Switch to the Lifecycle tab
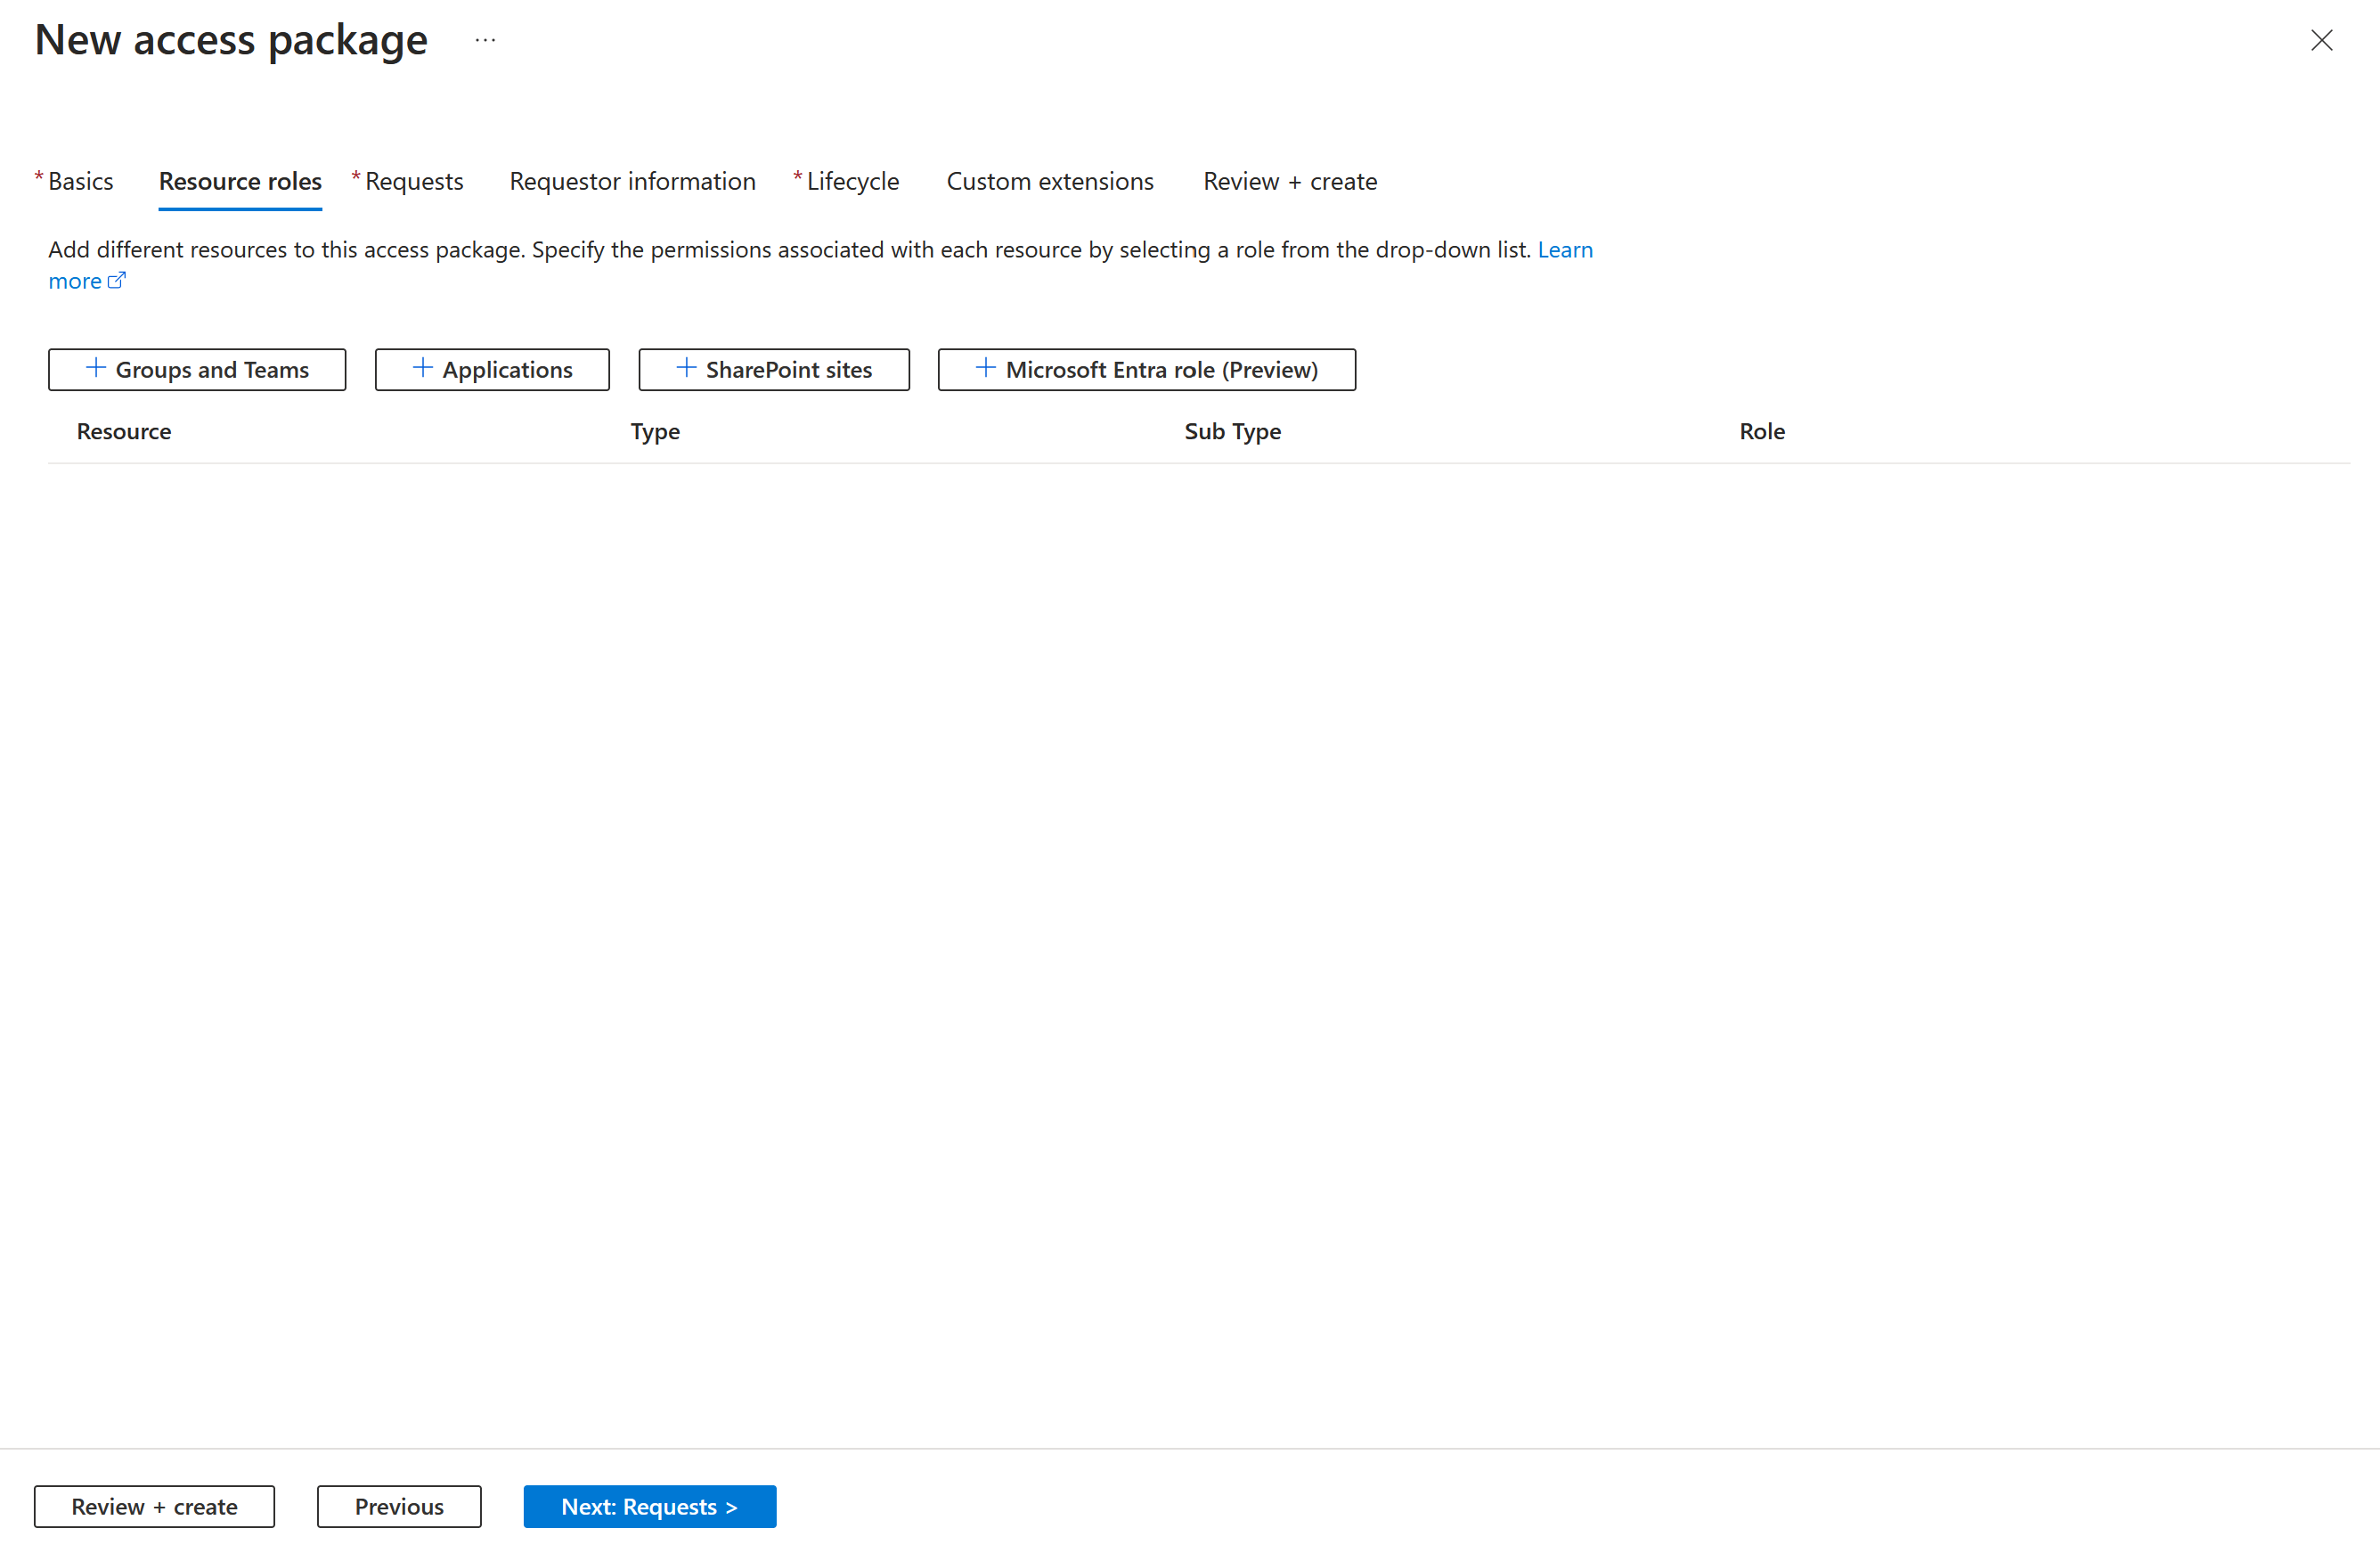 [x=852, y=181]
